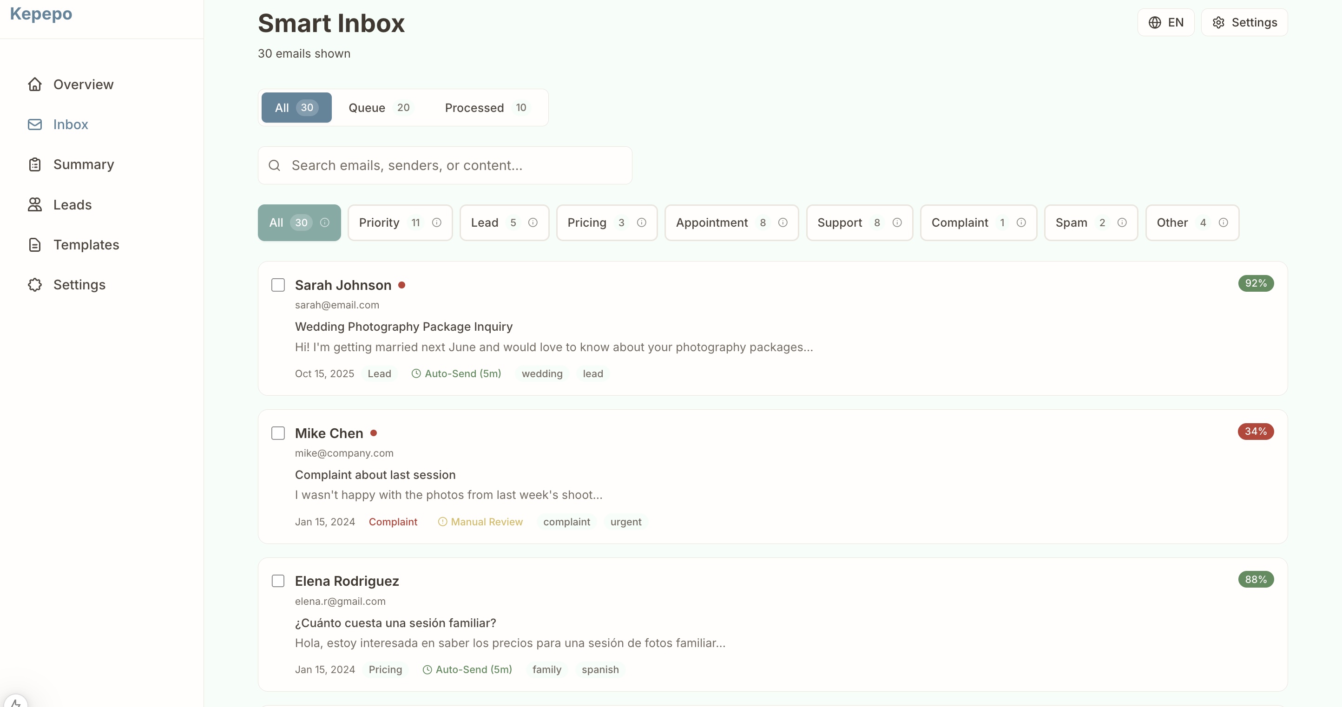
Task: Select the Leads people icon
Action: point(34,204)
